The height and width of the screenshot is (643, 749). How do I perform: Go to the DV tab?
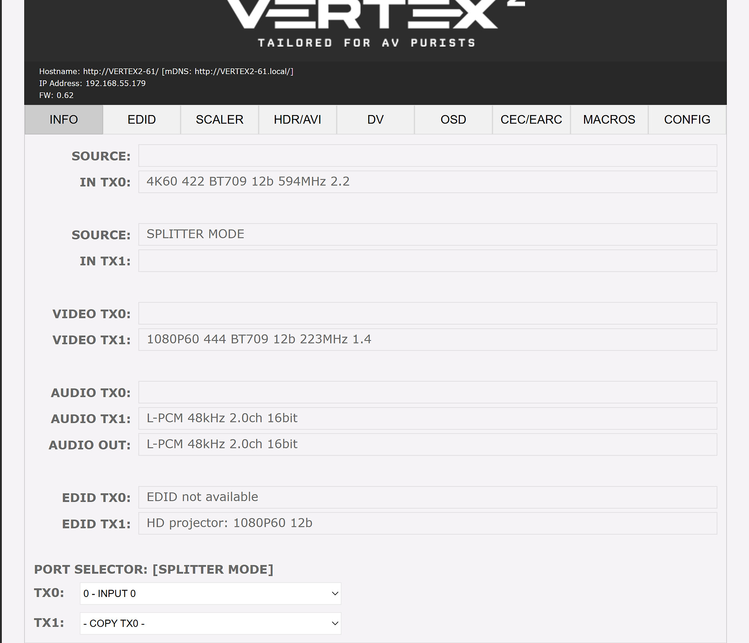[x=375, y=119]
